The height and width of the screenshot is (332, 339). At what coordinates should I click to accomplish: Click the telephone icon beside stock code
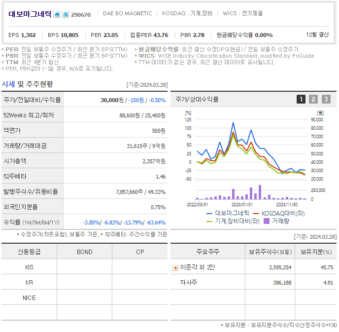coord(66,14)
